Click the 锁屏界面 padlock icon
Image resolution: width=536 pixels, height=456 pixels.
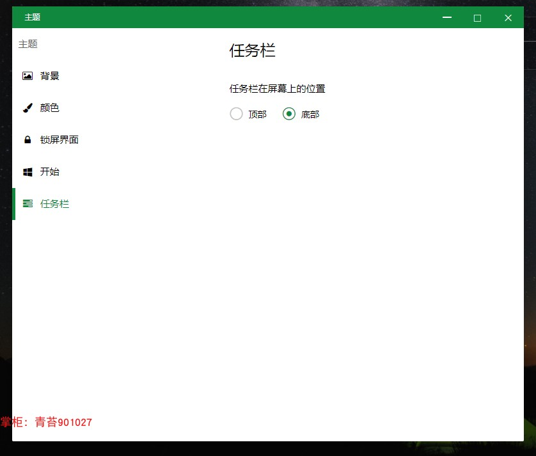click(x=28, y=140)
